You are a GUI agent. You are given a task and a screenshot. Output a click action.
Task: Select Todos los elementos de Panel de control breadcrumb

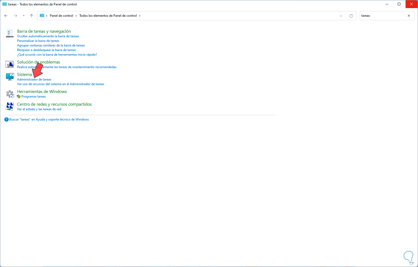click(x=108, y=16)
